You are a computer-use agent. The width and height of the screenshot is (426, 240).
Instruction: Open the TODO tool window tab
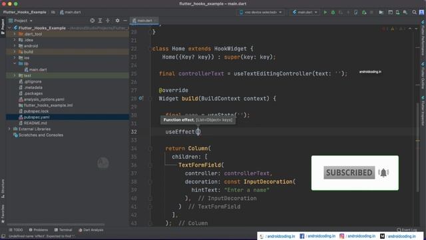[x=16, y=230]
